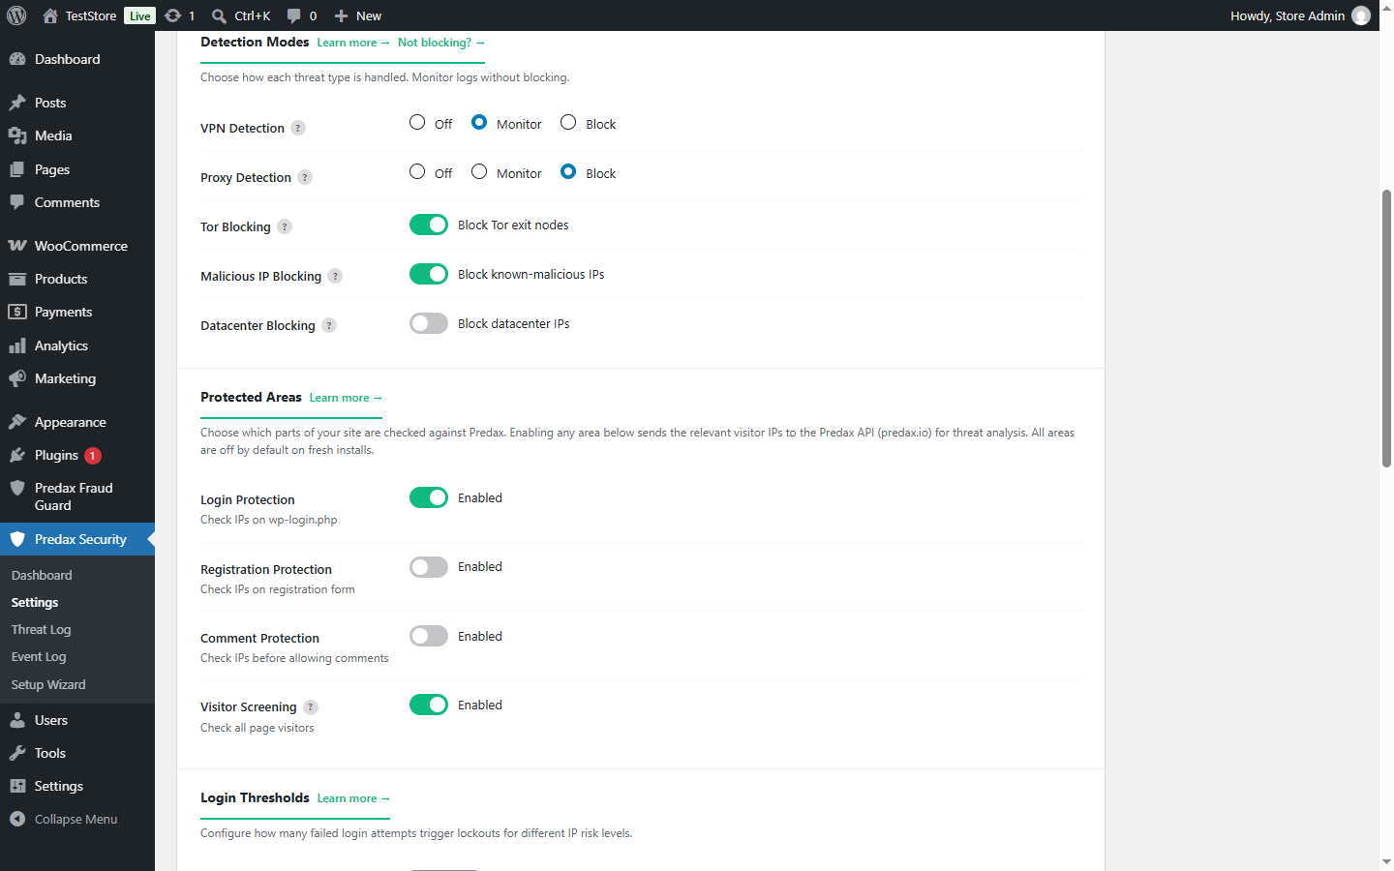Click the page vertical scrollbar thumb
The width and height of the screenshot is (1394, 871).
(1386, 328)
